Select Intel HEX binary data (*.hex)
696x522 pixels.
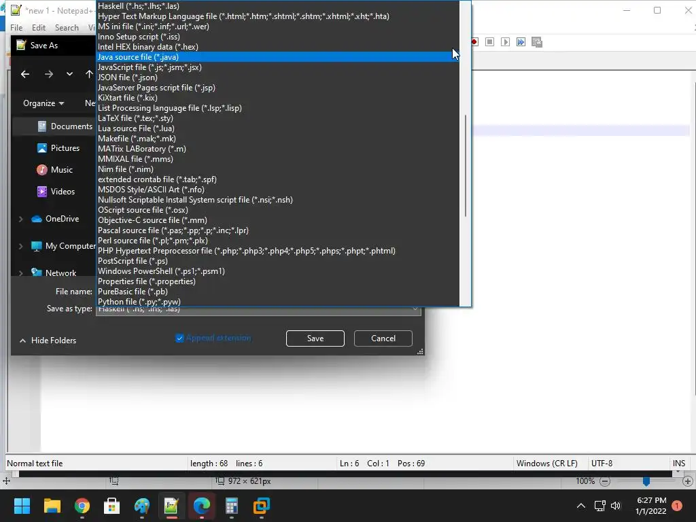coord(278,47)
